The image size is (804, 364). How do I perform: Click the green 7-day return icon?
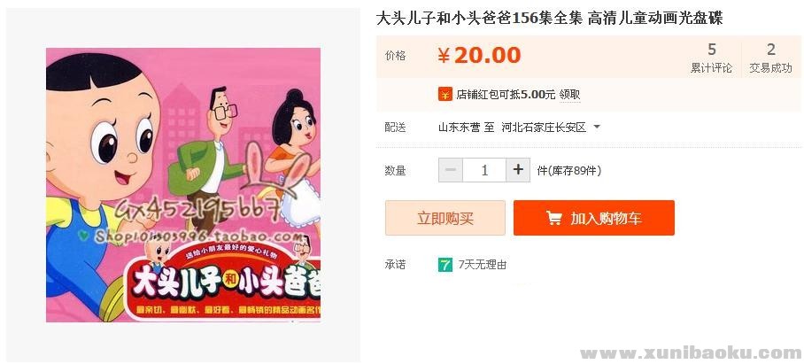click(x=445, y=265)
